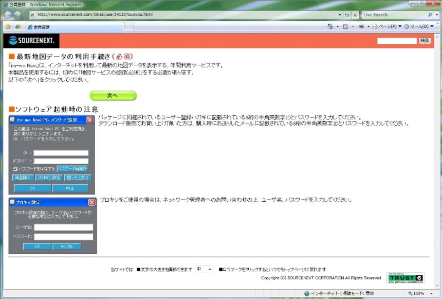Click the site search field in header
The width and height of the screenshot is (442, 299).
click(x=397, y=41)
